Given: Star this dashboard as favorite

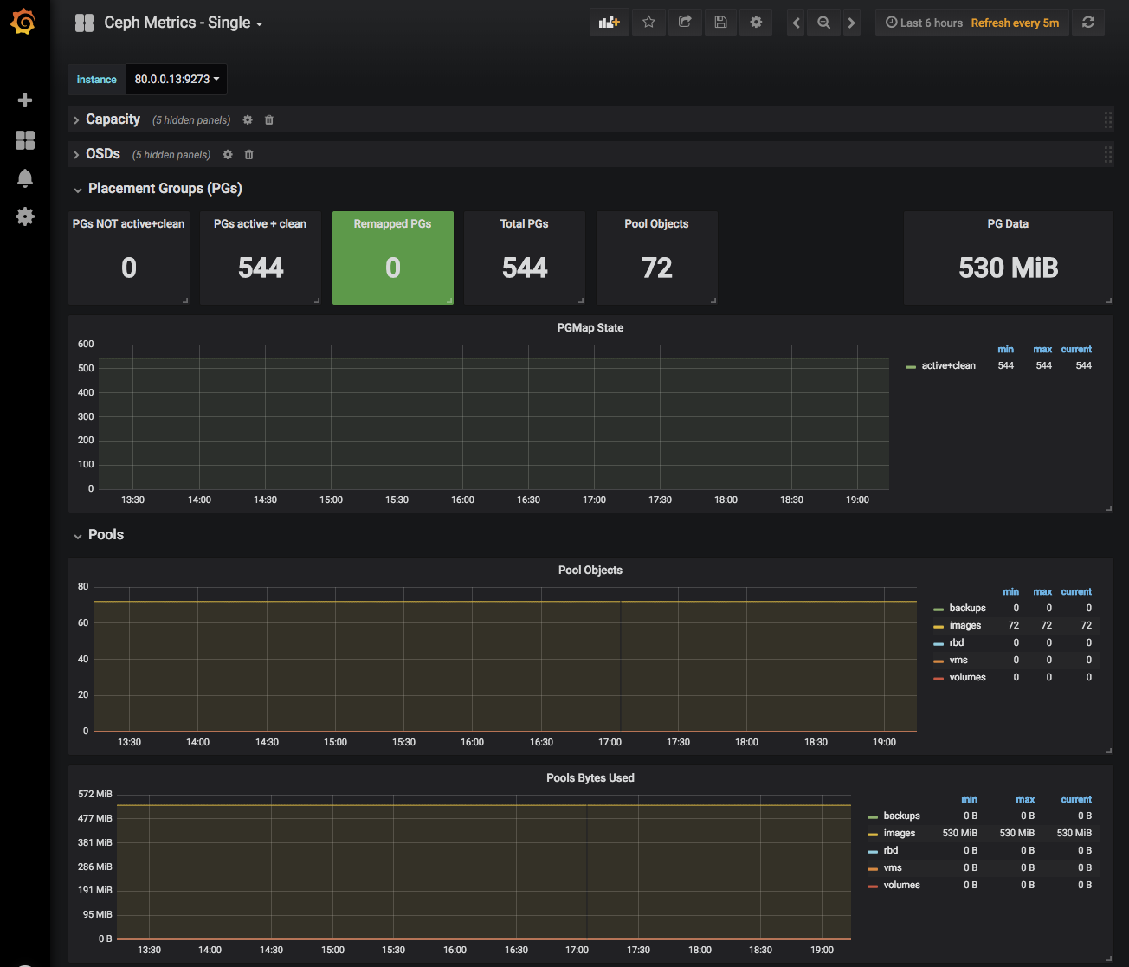Looking at the screenshot, I should (x=648, y=23).
